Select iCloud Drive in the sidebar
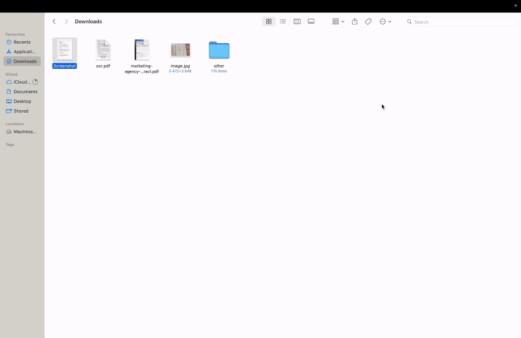 tap(22, 82)
